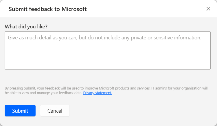Viewport: 217px width, 126px height.
Task: Close the Submit feedback dialog
Action: tap(208, 9)
